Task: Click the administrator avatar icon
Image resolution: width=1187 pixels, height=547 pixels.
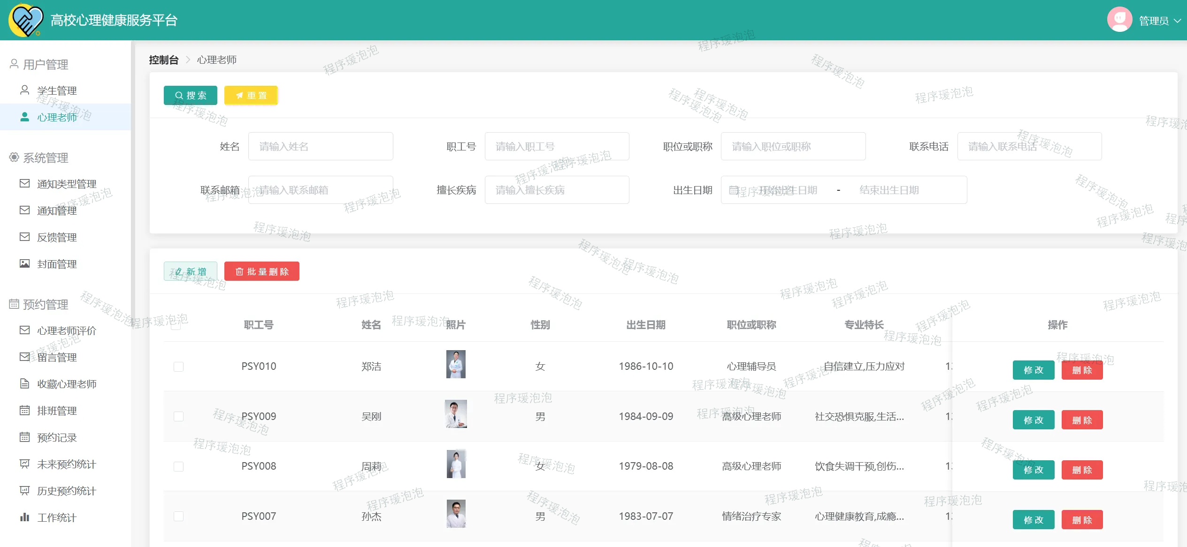Action: [x=1119, y=20]
